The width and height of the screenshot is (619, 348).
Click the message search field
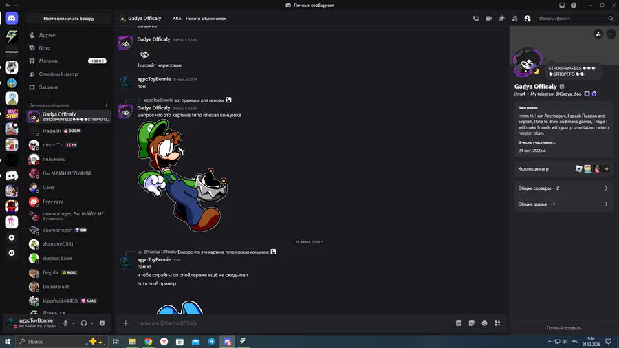tap(575, 19)
